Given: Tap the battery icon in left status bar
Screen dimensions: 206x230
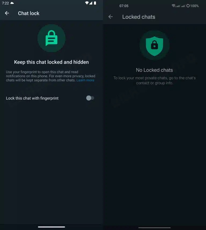Looking at the screenshot, I should click(95, 3).
